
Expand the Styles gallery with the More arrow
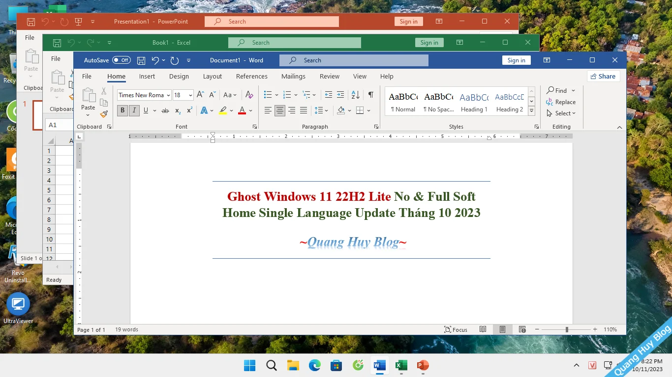tap(531, 111)
